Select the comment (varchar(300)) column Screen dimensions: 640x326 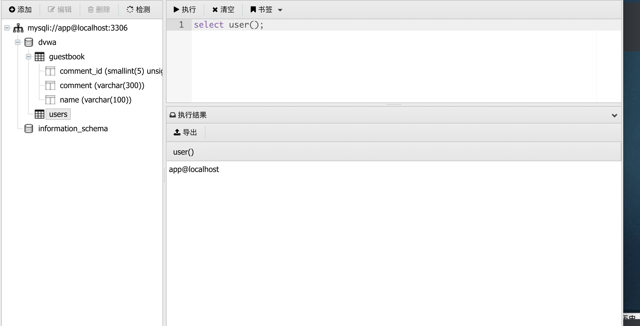coord(102,85)
